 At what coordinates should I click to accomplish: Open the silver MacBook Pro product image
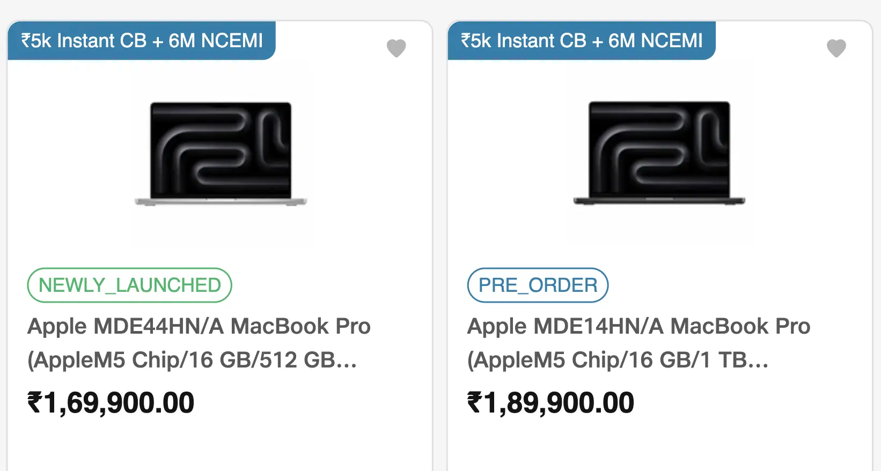point(221,153)
